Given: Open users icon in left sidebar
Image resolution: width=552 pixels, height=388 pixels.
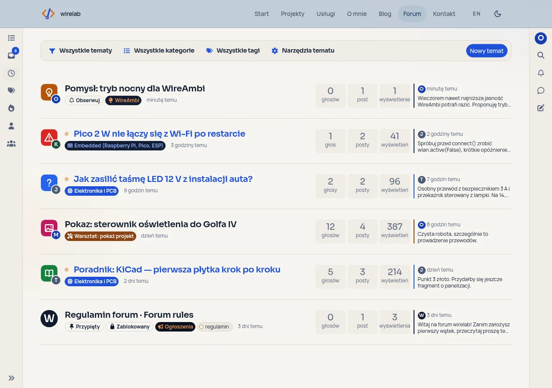Looking at the screenshot, I should (11, 126).
